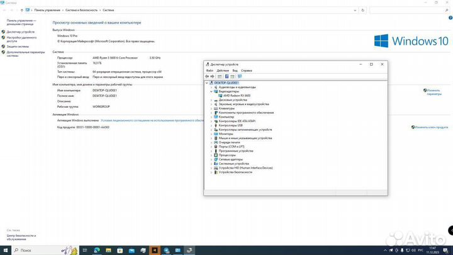Expand the Сетевые адаптеры node
This screenshot has height=255, width=453.
[211, 159]
